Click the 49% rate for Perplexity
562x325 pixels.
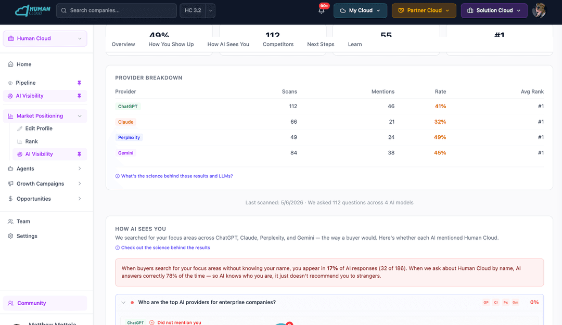(440, 137)
